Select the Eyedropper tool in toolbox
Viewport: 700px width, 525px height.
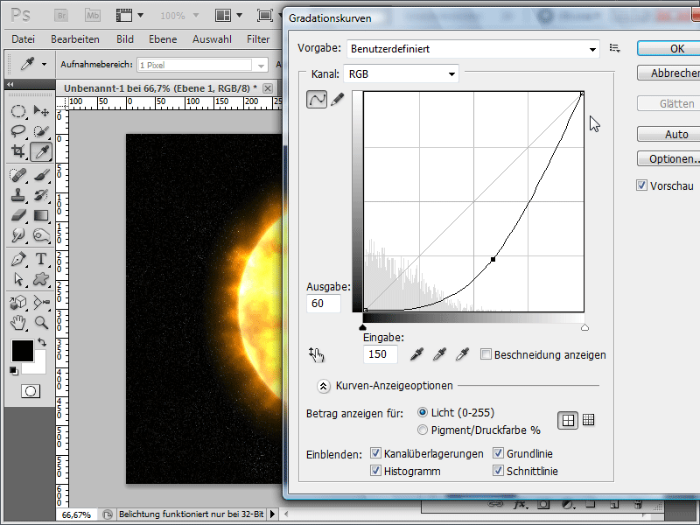pos(41,151)
